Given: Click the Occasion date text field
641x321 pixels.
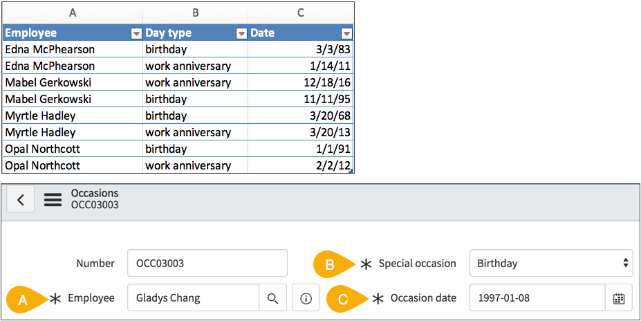Looking at the screenshot, I should pyautogui.click(x=537, y=298).
